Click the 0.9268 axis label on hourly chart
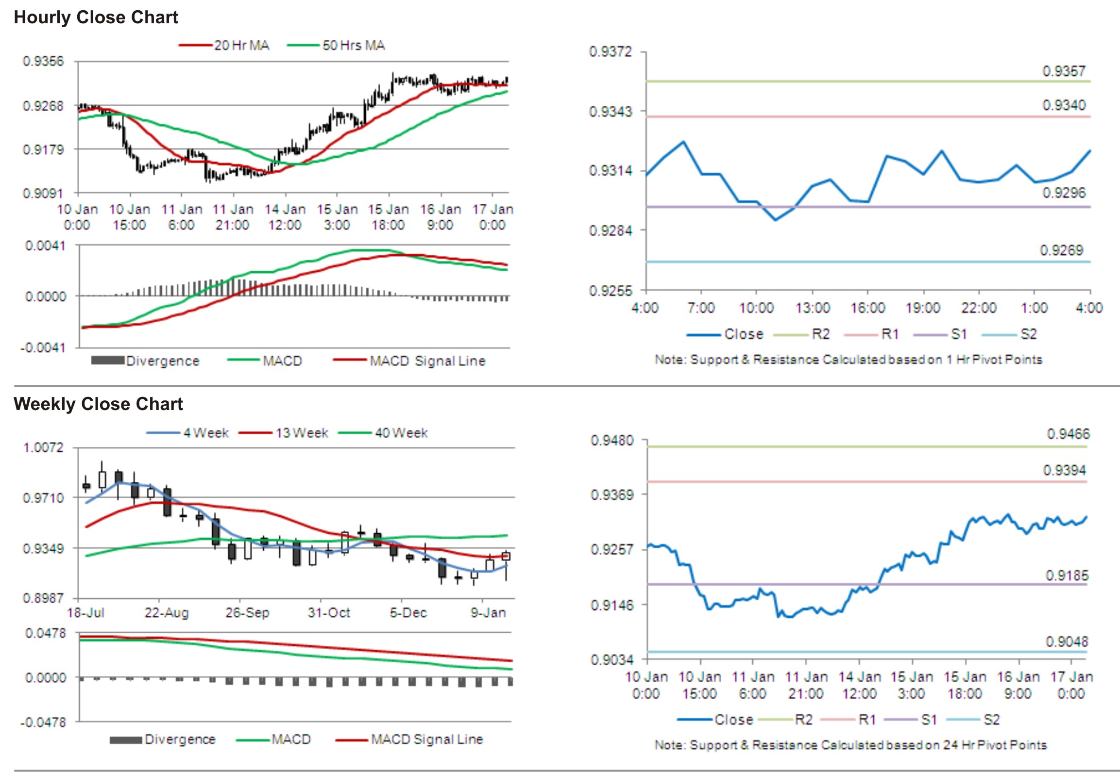Viewport: 1120px width, 772px height. pos(43,106)
